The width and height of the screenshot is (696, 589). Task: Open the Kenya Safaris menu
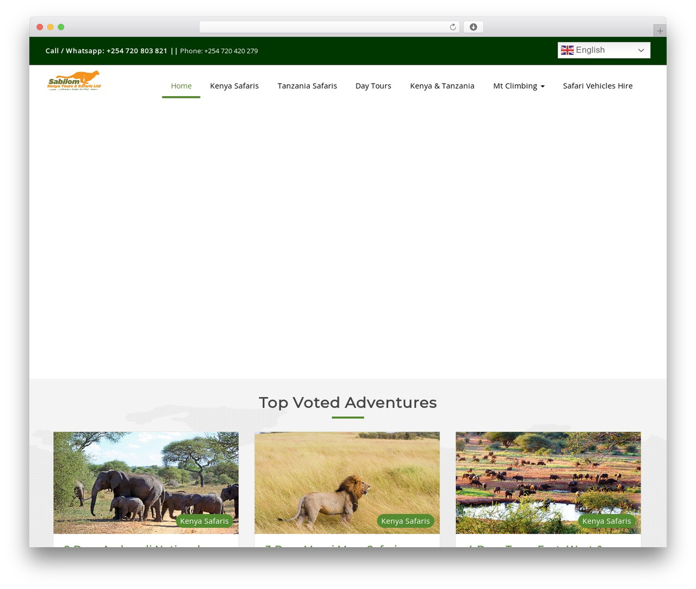[234, 86]
